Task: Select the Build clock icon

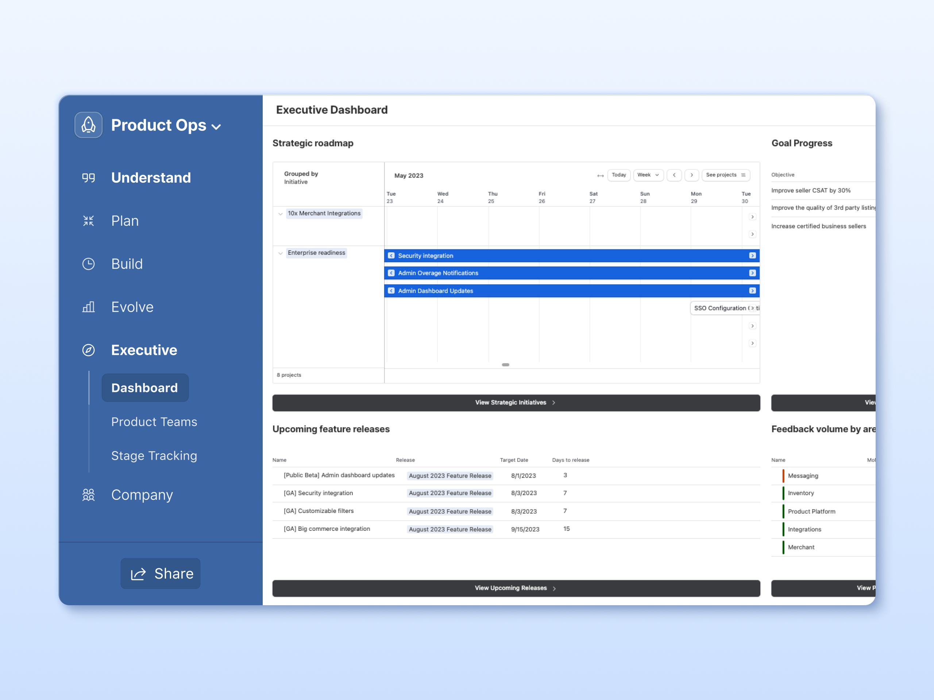Action: 88,264
